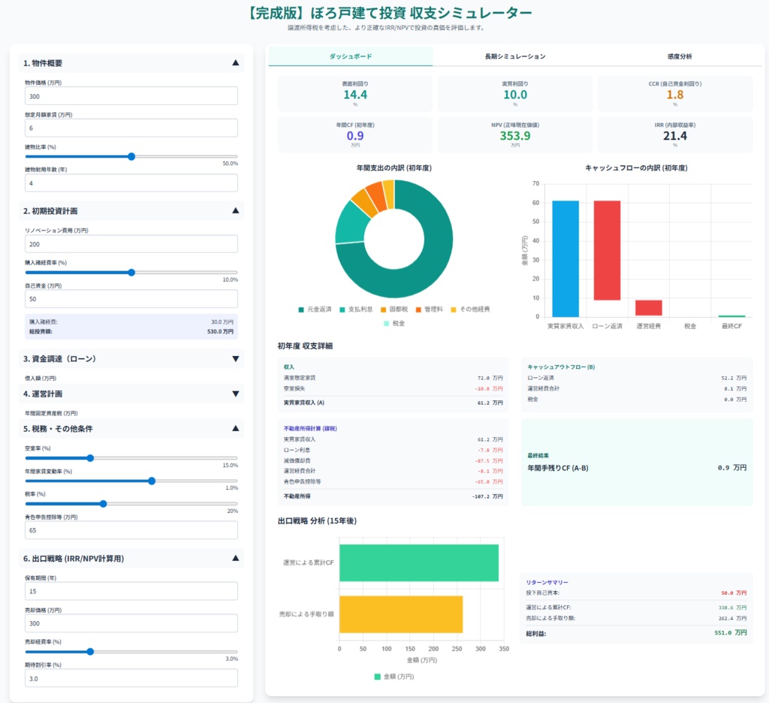The height and width of the screenshot is (703, 769).
Task: Click the 想定月額家賃 input field
Action: coord(131,128)
